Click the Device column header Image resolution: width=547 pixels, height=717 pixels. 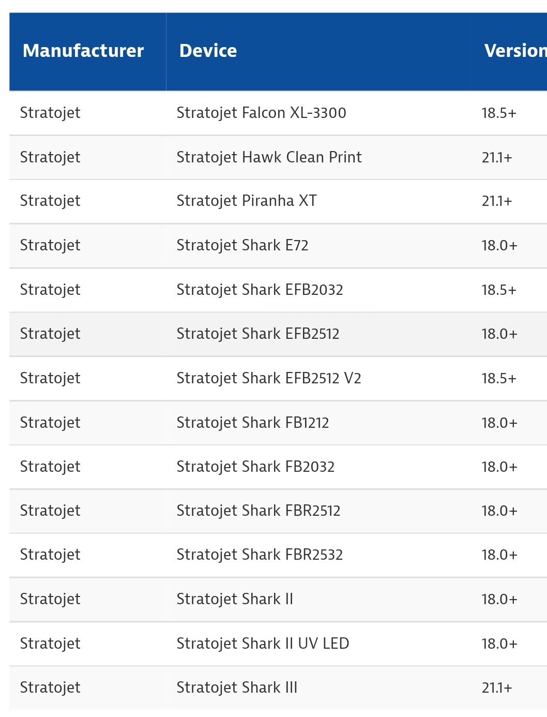[208, 51]
